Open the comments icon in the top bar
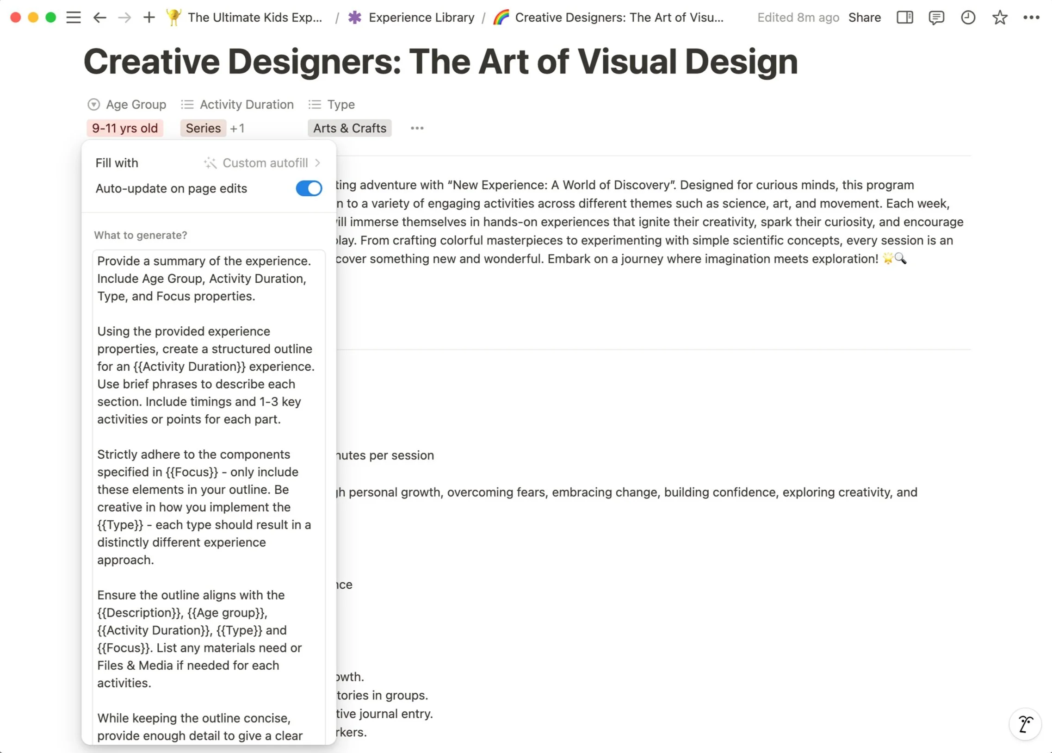The image size is (1052, 753). click(936, 18)
